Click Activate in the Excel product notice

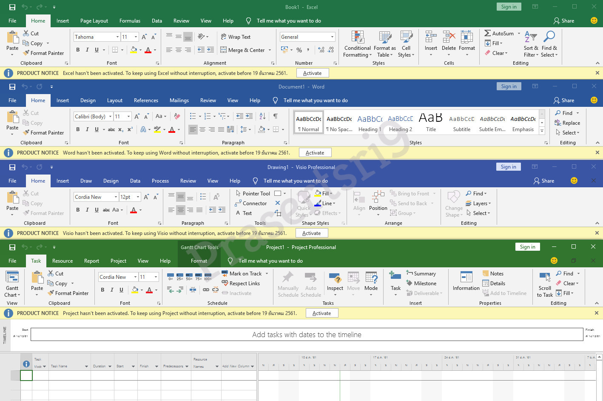(x=312, y=73)
